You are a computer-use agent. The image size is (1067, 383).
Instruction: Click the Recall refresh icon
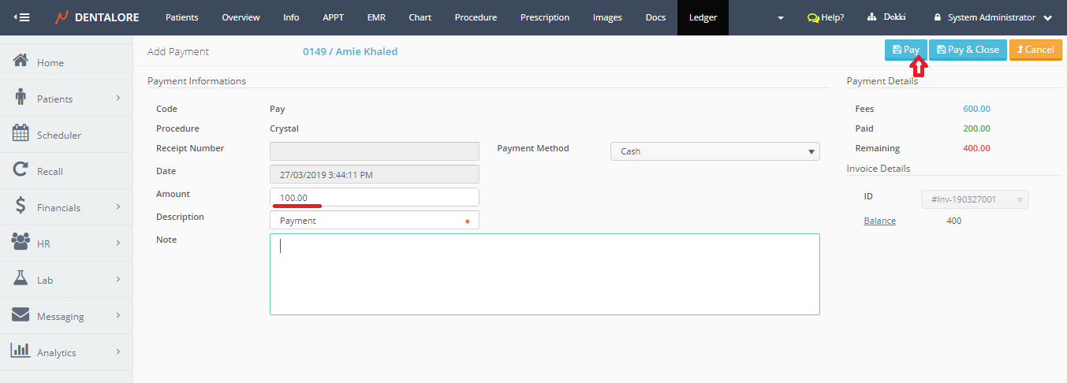point(21,170)
